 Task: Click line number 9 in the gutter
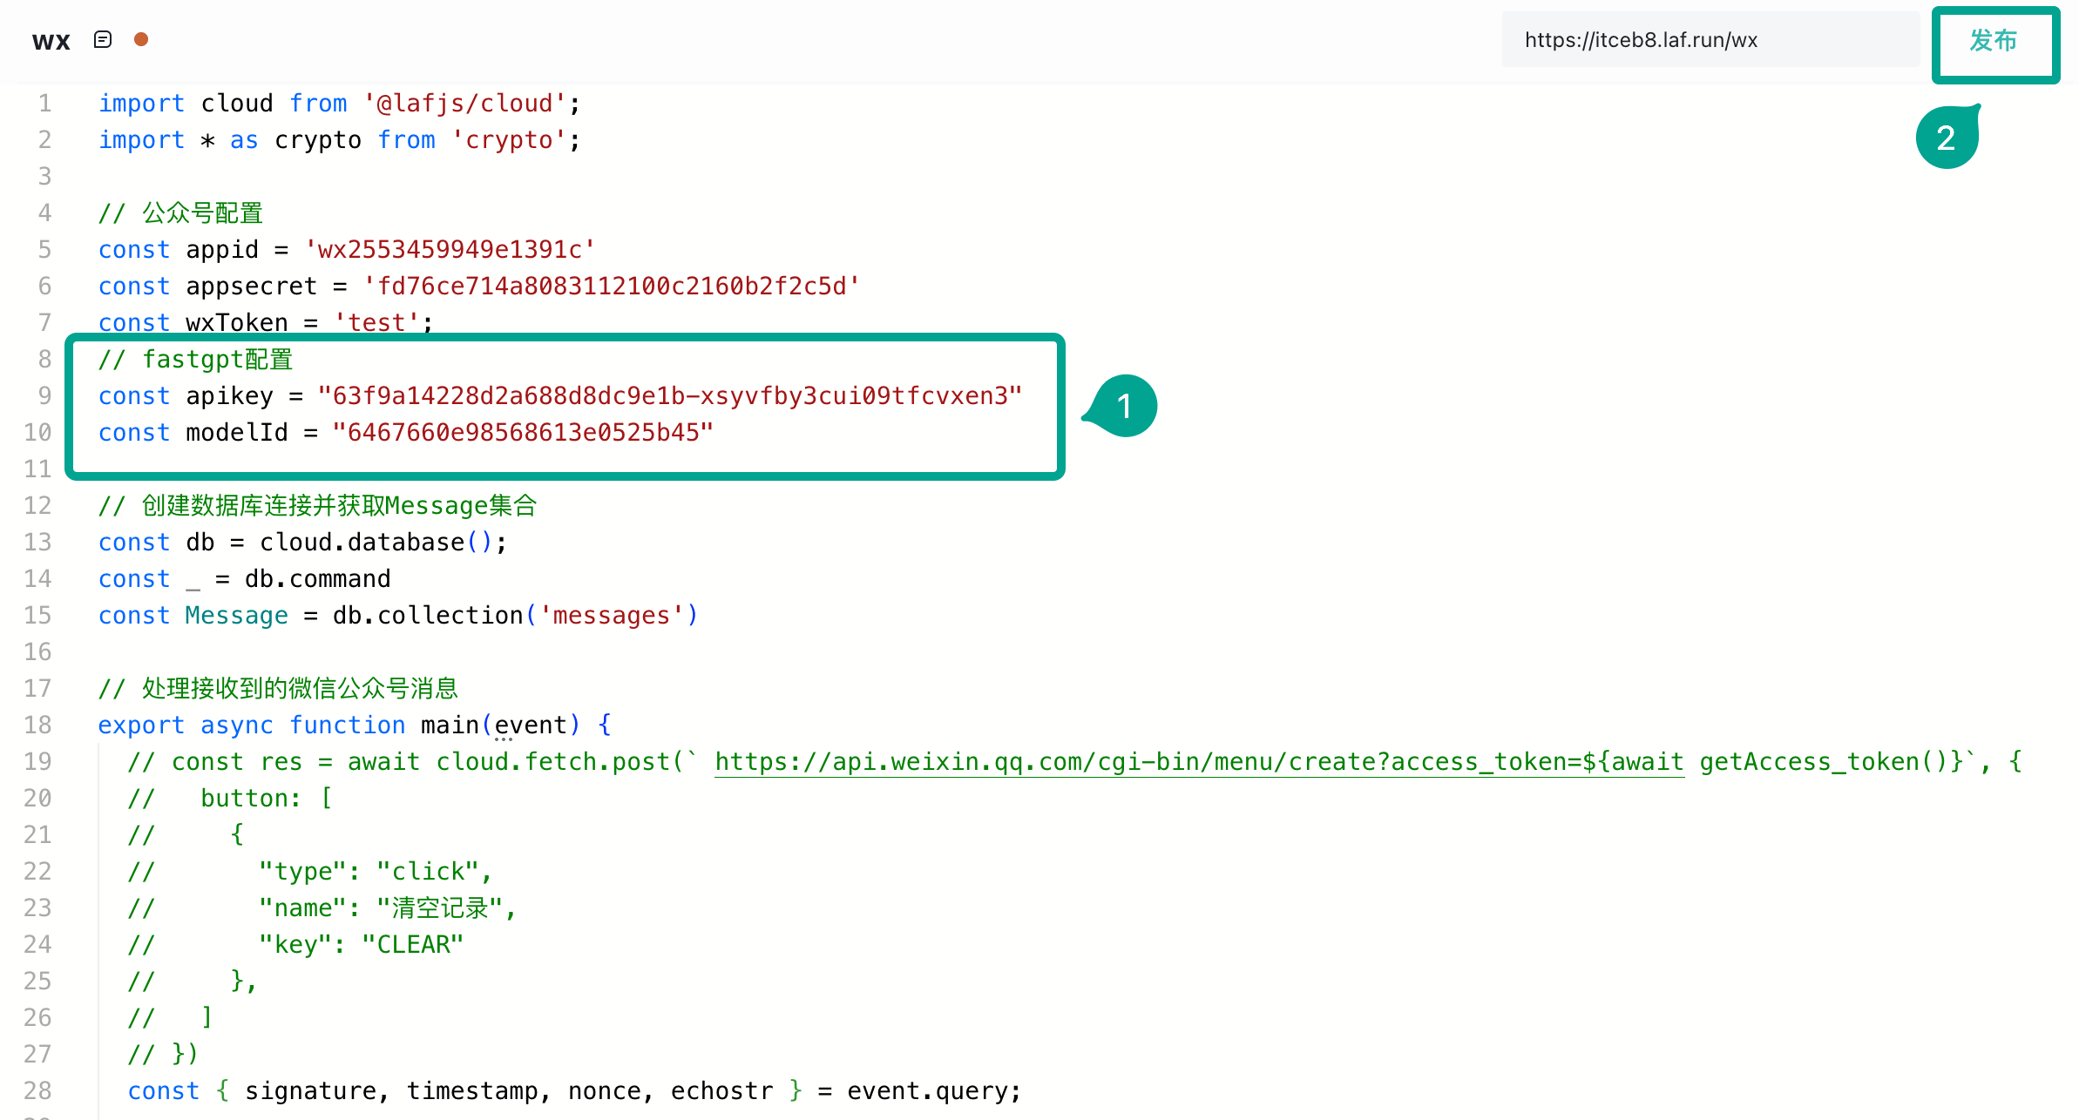click(44, 395)
